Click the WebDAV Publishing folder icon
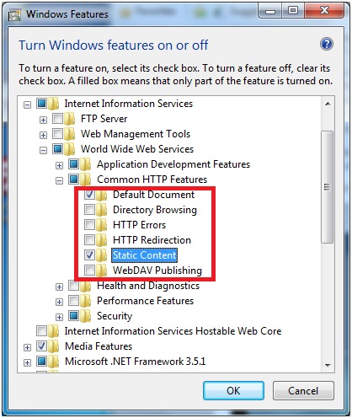The width and height of the screenshot is (352, 418). click(102, 271)
